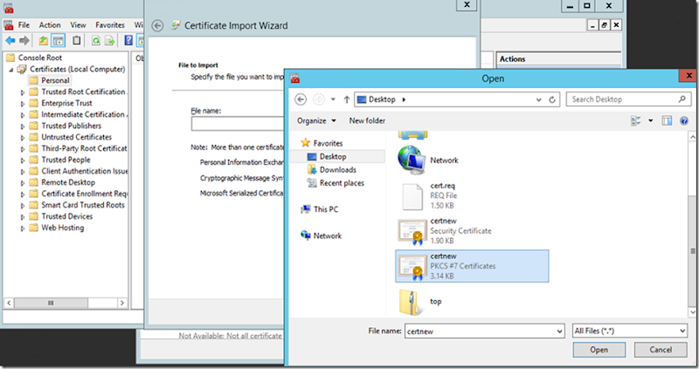Click wizard back arrow button
Screen dimensions: 699x369
157,26
